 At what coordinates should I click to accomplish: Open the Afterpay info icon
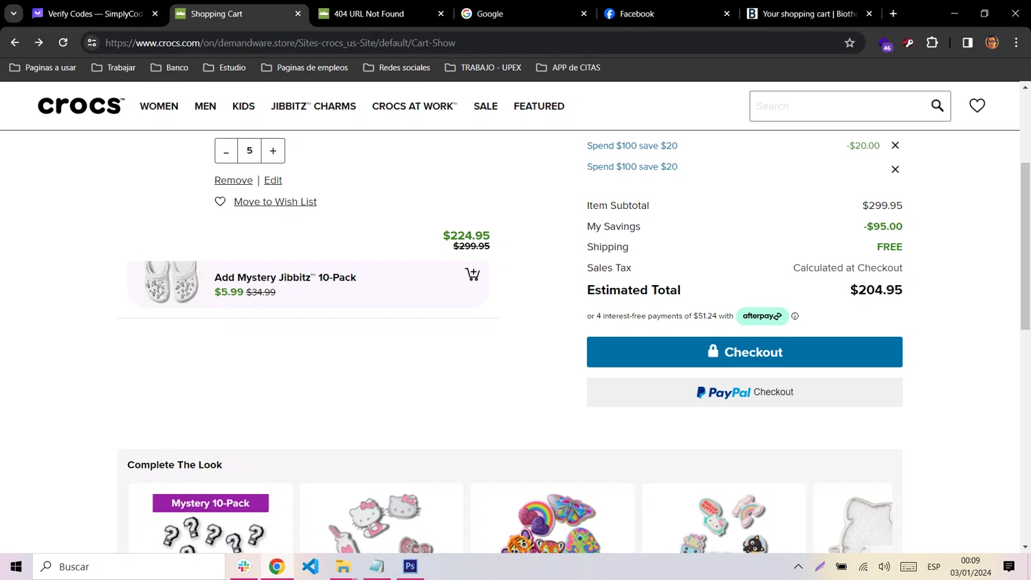pos(795,316)
